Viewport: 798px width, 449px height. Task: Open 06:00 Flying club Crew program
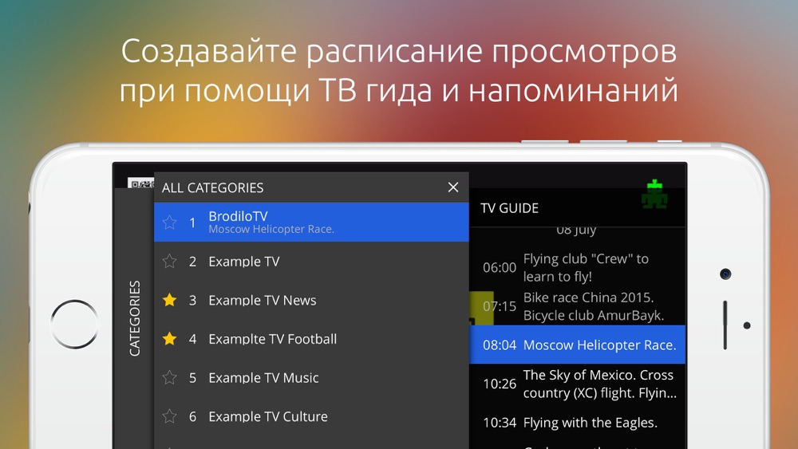click(x=577, y=267)
